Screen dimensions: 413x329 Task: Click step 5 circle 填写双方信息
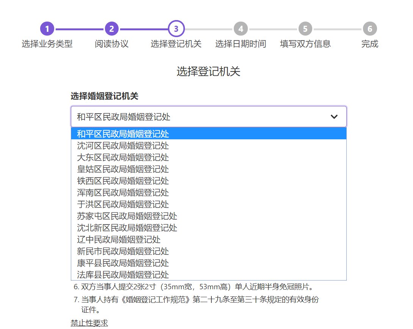(305, 29)
